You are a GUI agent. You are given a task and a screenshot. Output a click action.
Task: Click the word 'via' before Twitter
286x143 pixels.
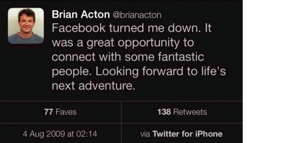click(x=145, y=134)
